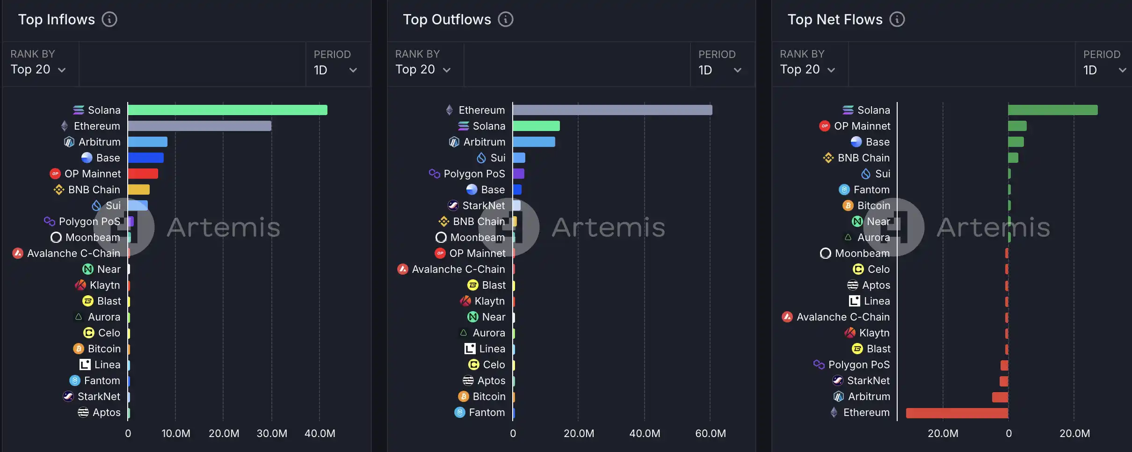Click red Ethereum bar in Net Flows
This screenshot has width=1132, height=452.
click(957, 413)
